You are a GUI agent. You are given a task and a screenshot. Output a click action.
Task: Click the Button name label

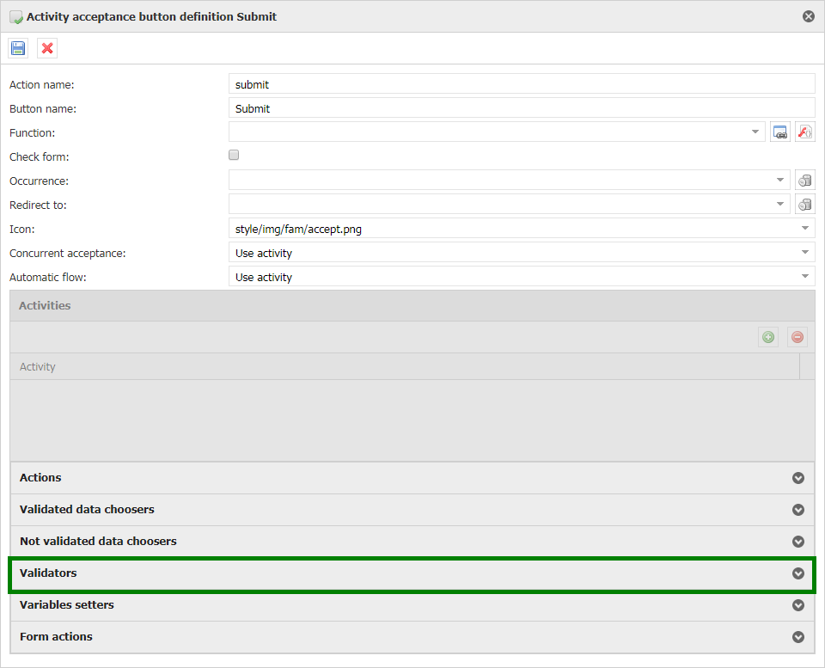43,109
